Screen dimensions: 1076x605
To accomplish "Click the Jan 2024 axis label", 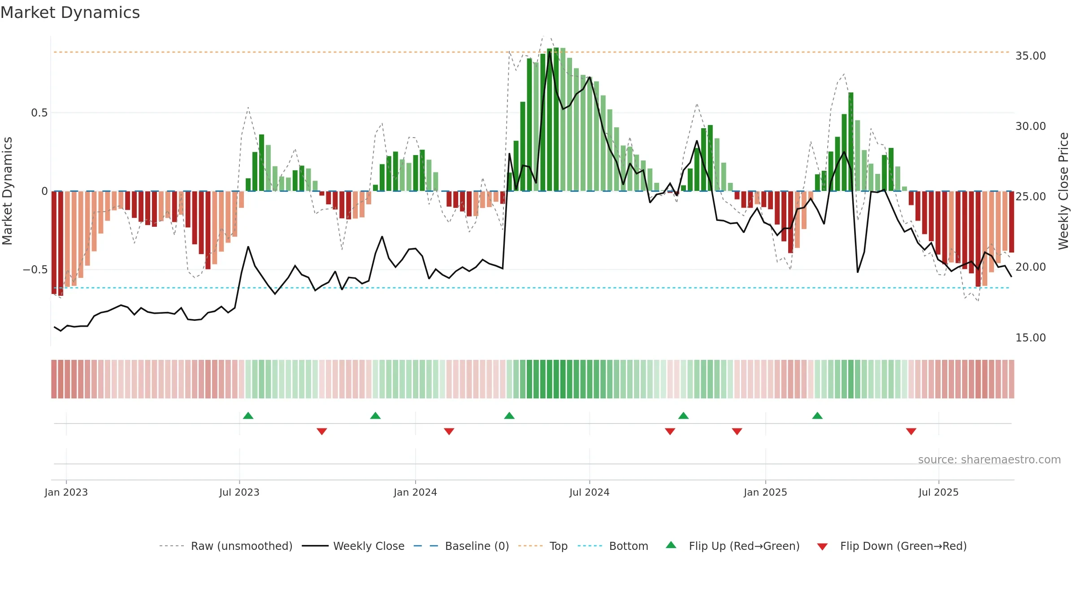I will coord(416,492).
